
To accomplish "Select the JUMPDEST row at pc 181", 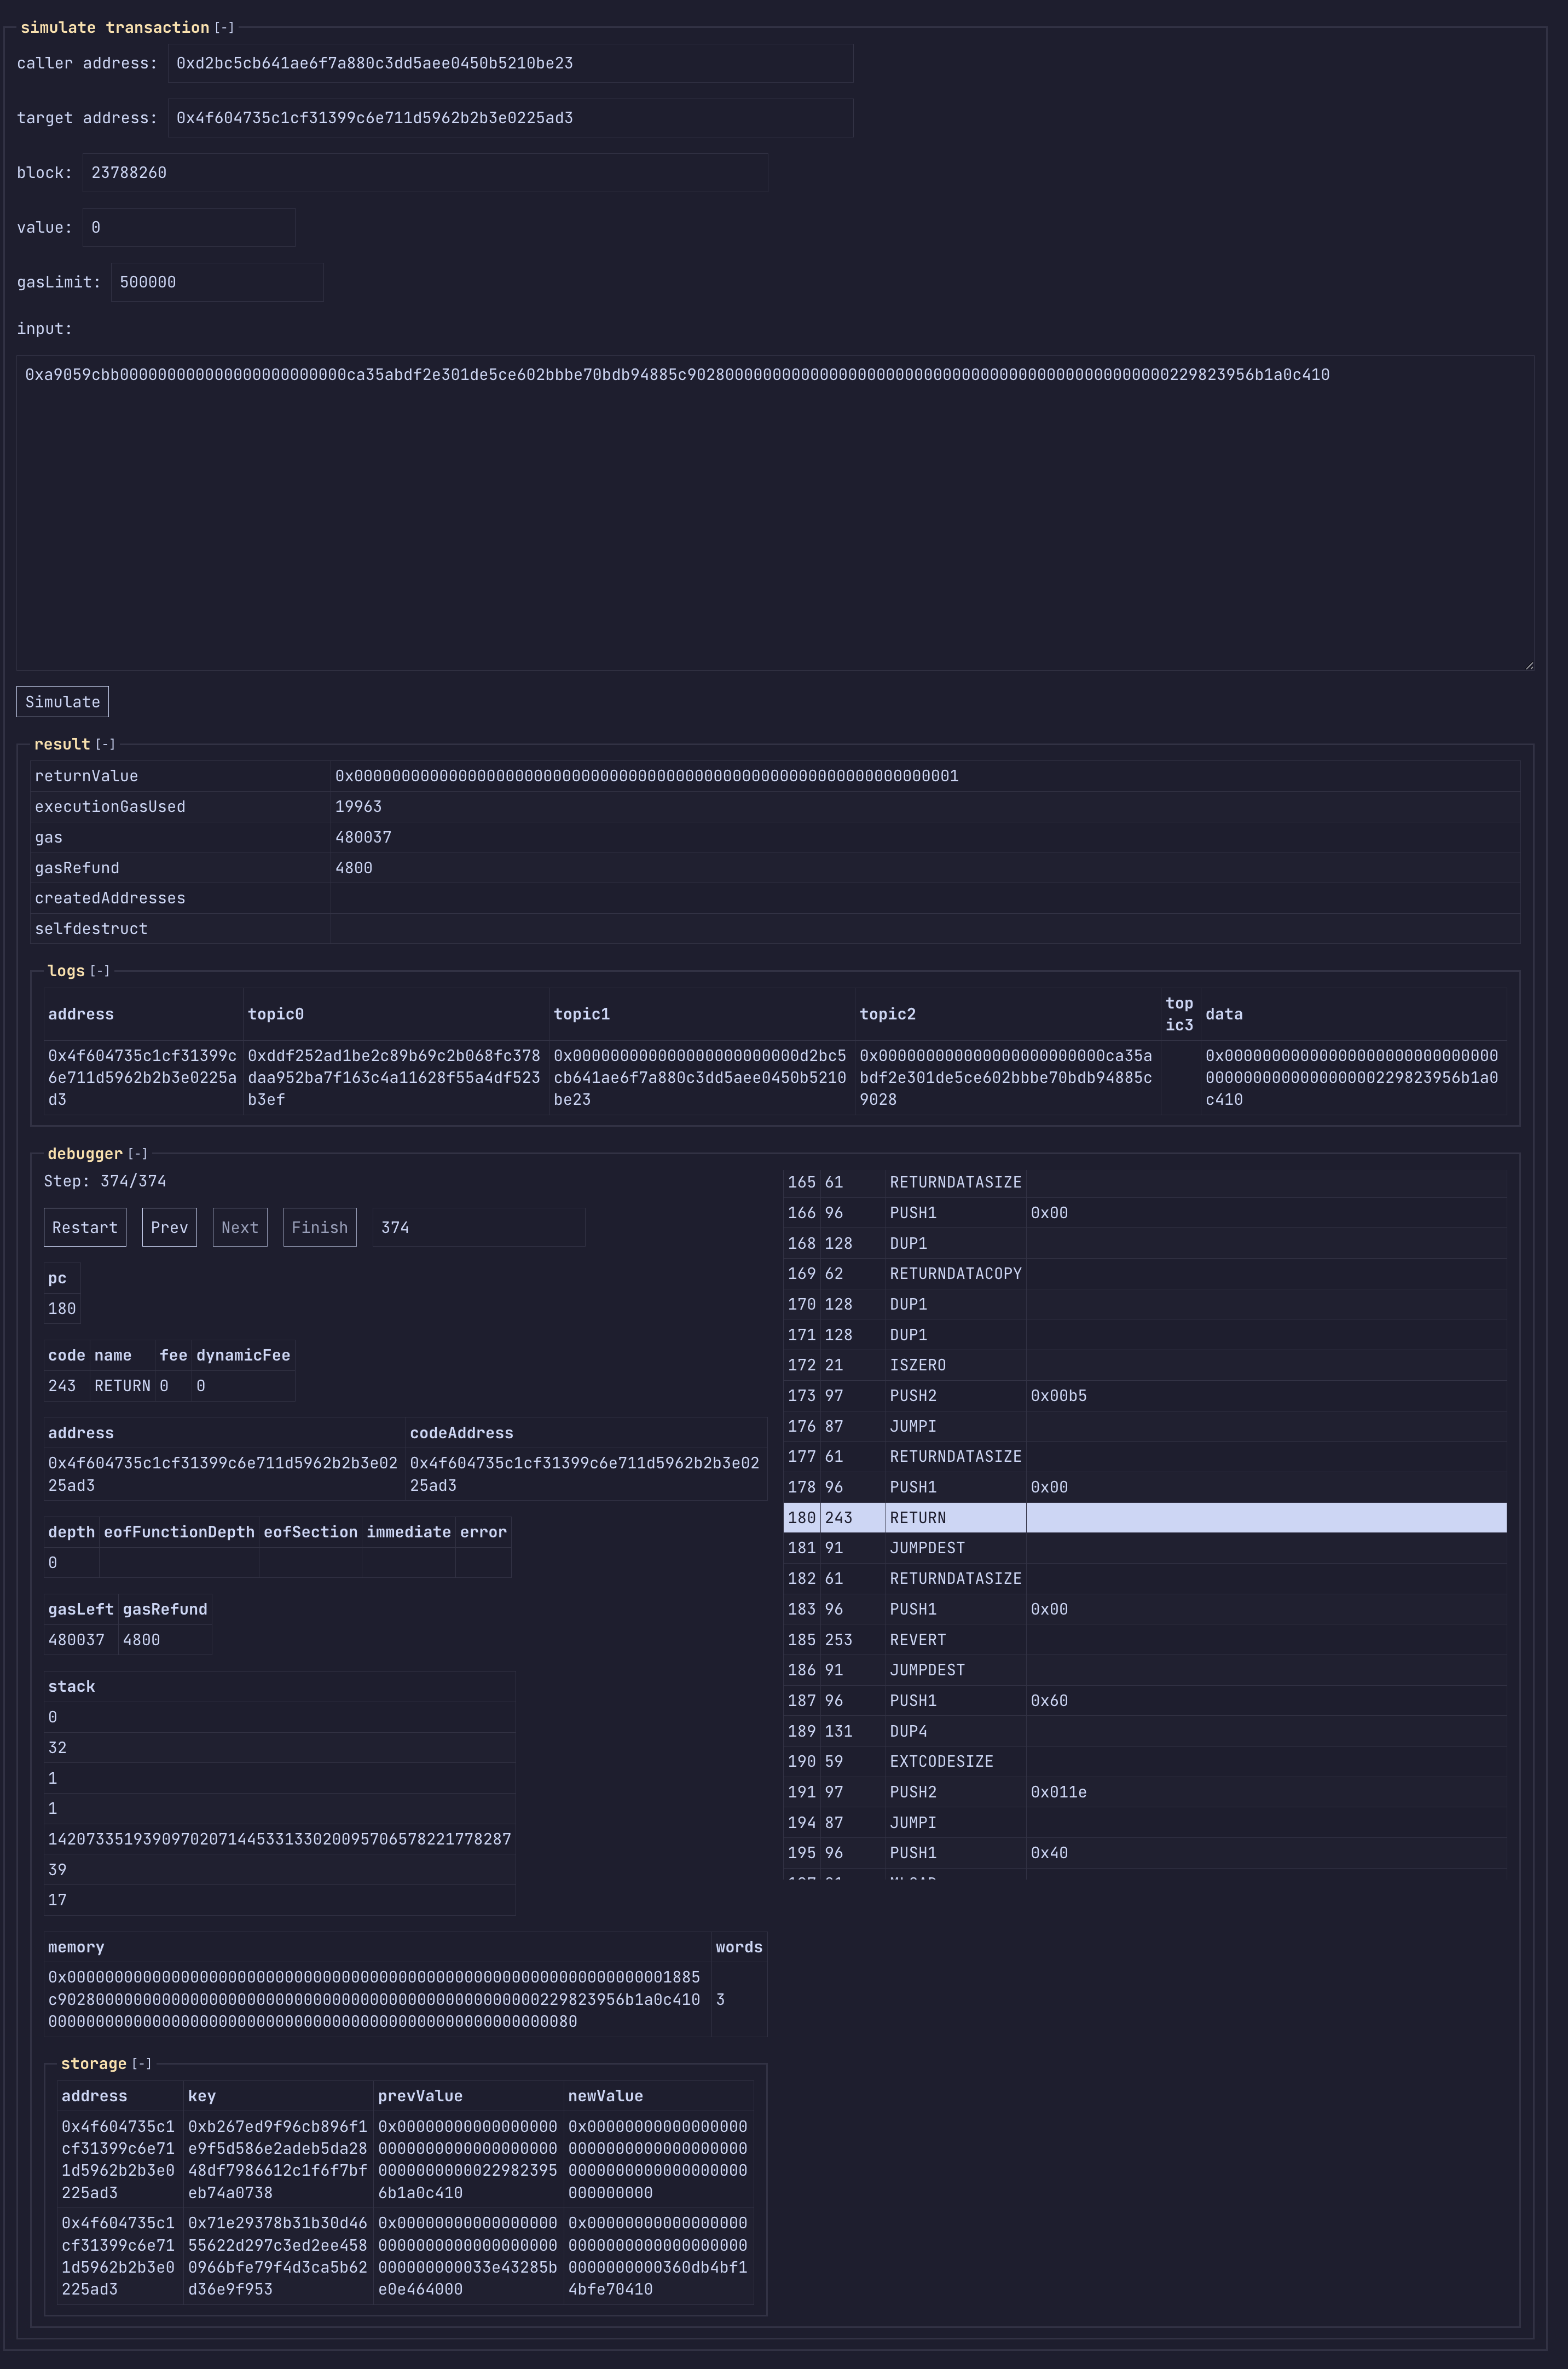I will (1145, 1548).
